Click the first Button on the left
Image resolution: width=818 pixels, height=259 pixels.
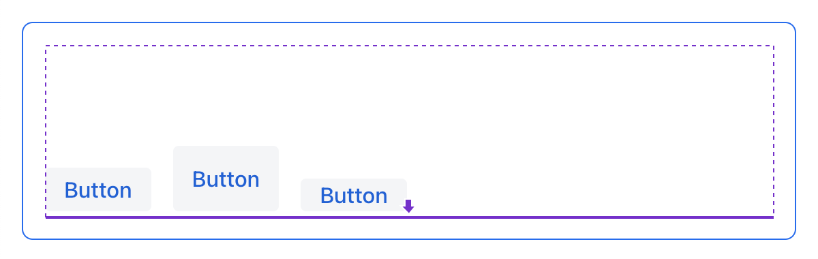coord(98,189)
